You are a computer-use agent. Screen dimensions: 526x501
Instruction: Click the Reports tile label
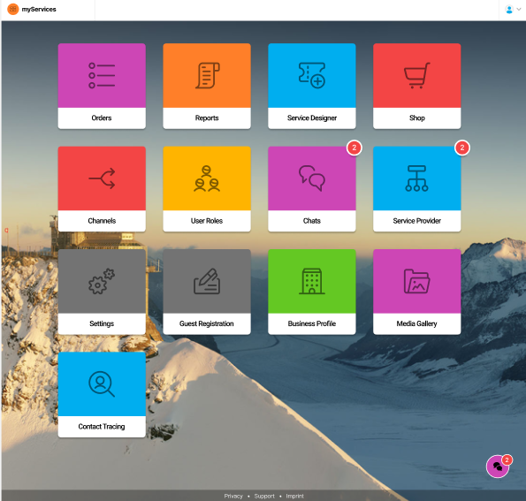pos(207,118)
